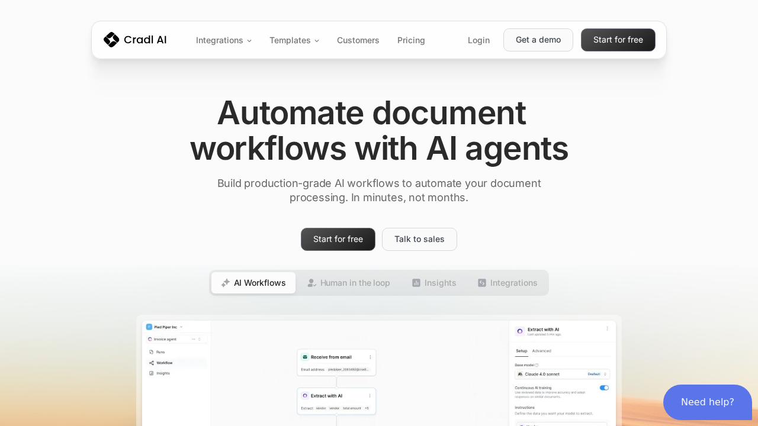Select the Integrations feature tab
The height and width of the screenshot is (426, 758).
[508, 283]
